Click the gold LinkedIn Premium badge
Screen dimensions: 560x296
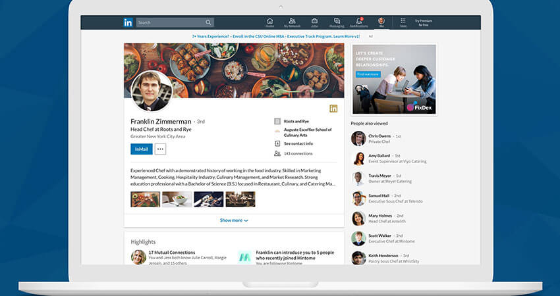click(x=333, y=109)
